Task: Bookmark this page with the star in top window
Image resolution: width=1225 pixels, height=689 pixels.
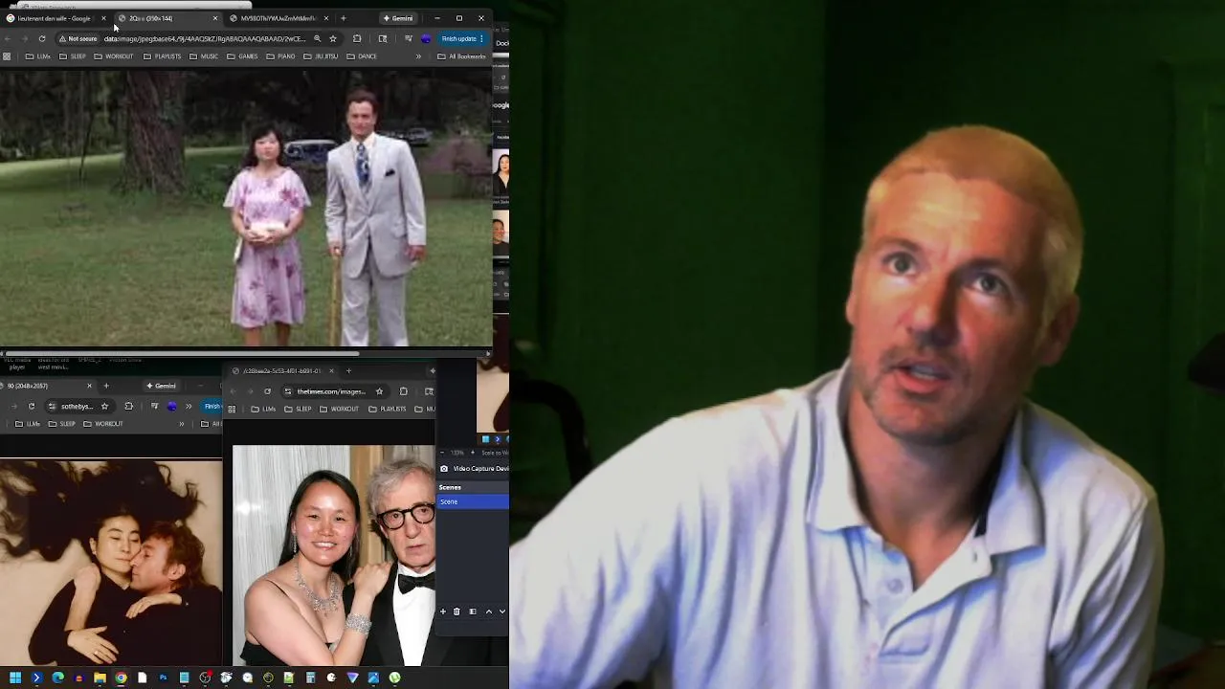Action: point(333,38)
